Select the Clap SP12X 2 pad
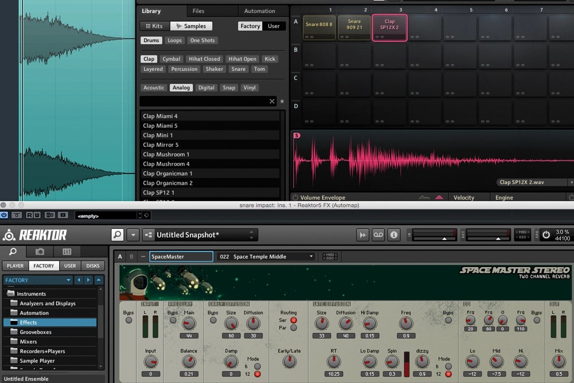Screen dimensions: 574x383 pyautogui.click(x=389, y=28)
